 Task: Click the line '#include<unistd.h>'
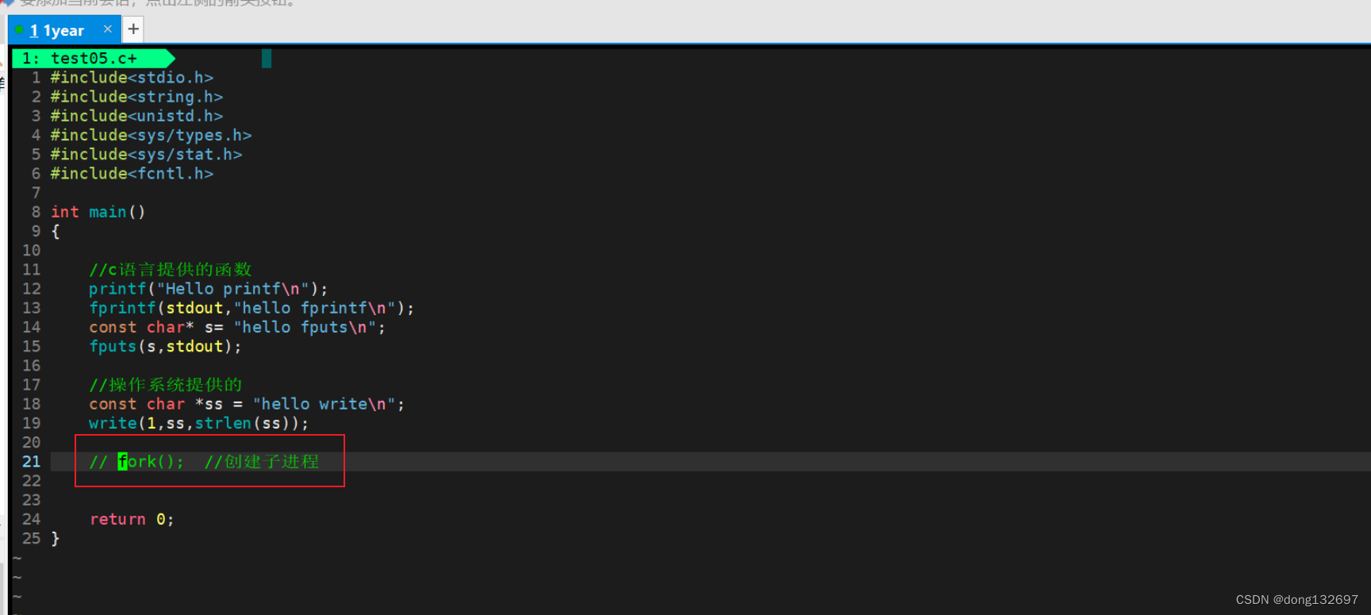[x=136, y=116]
